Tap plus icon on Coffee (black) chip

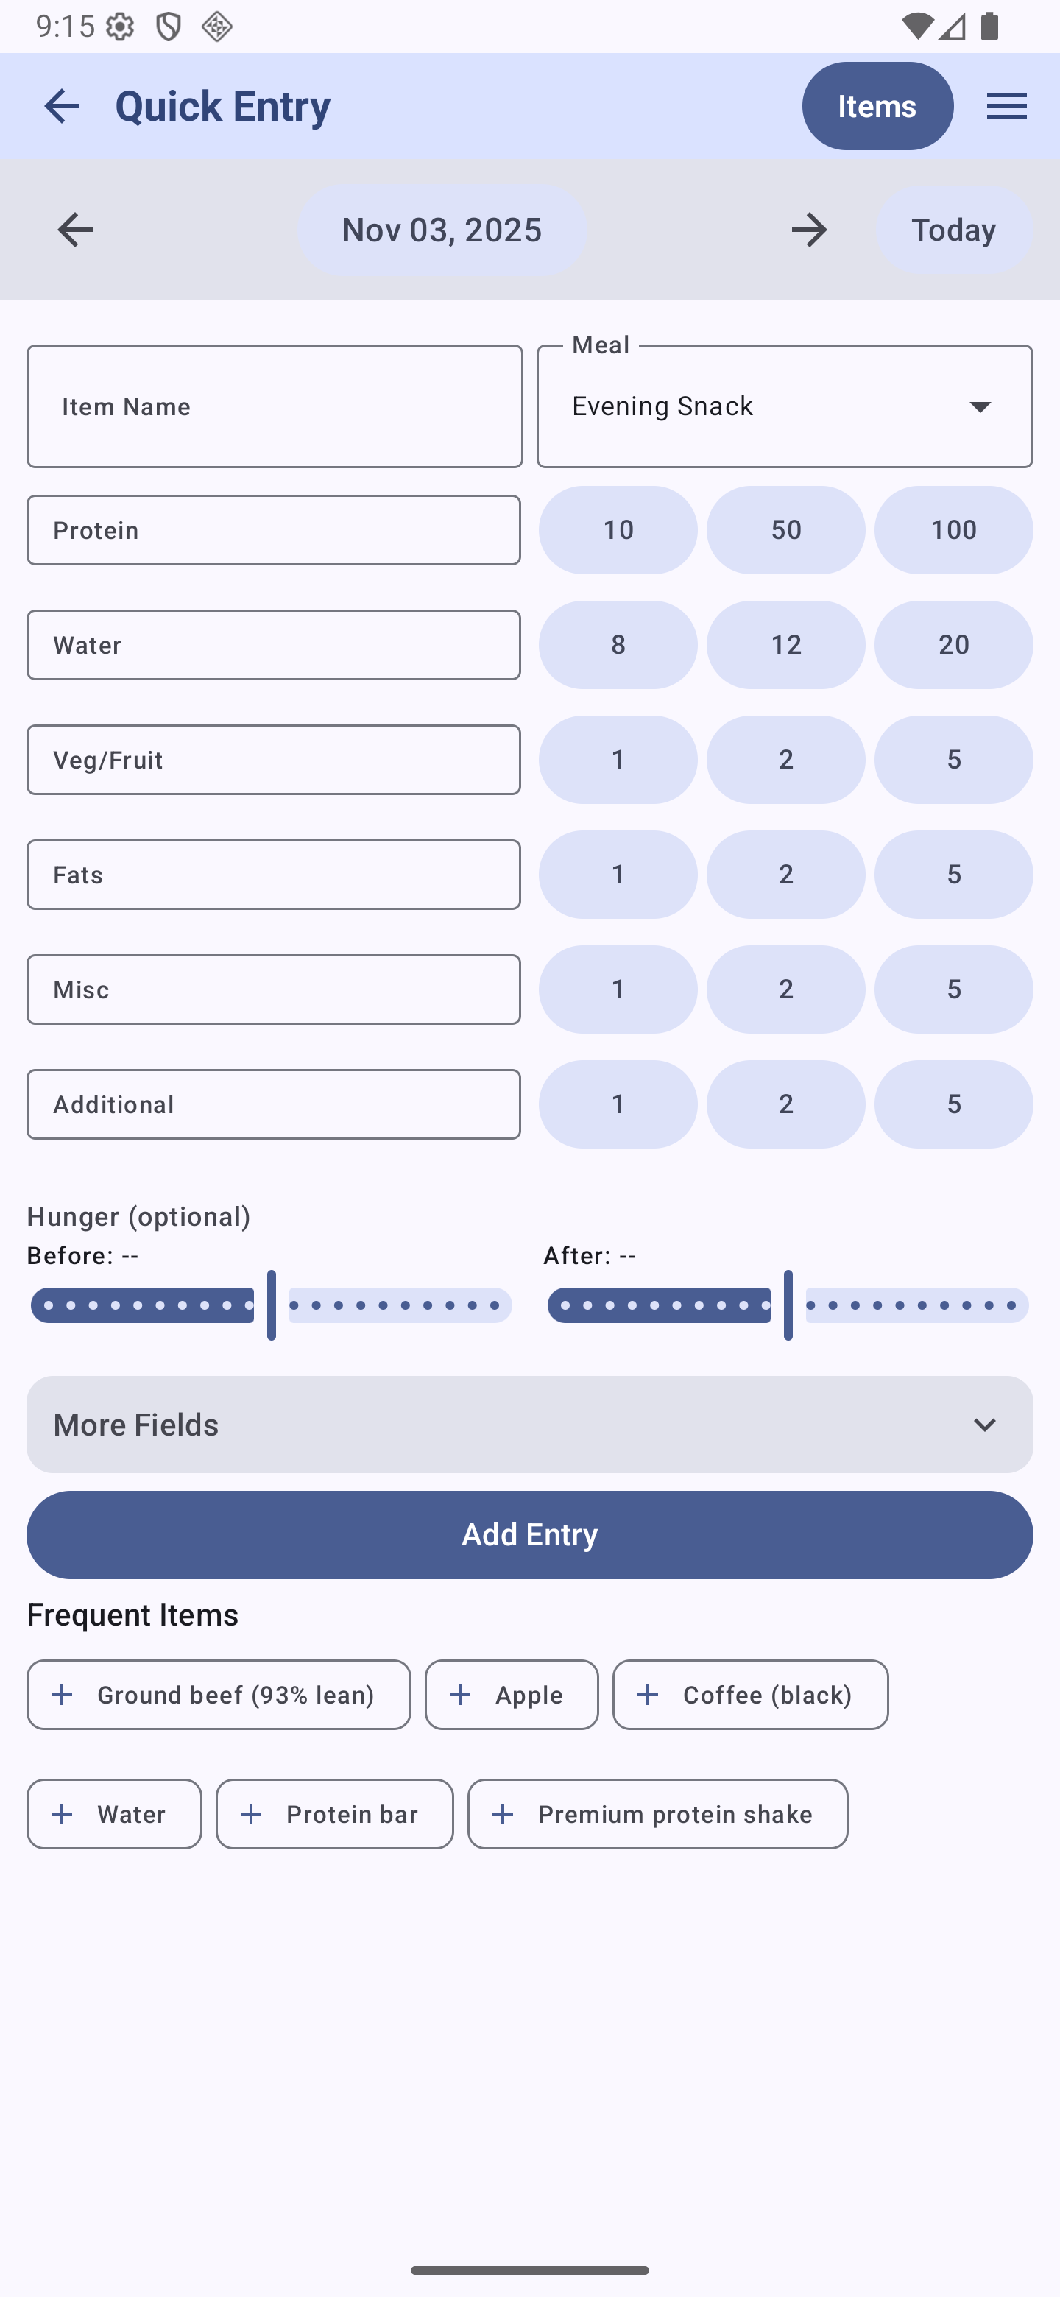[x=648, y=1694]
